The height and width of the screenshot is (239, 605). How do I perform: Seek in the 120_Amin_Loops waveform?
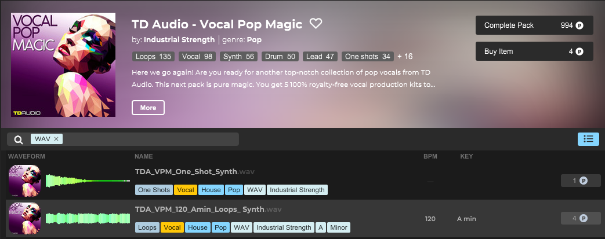click(x=88, y=218)
